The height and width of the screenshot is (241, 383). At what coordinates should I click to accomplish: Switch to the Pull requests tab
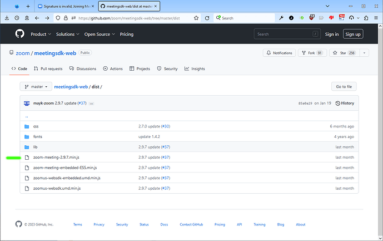coord(48,69)
